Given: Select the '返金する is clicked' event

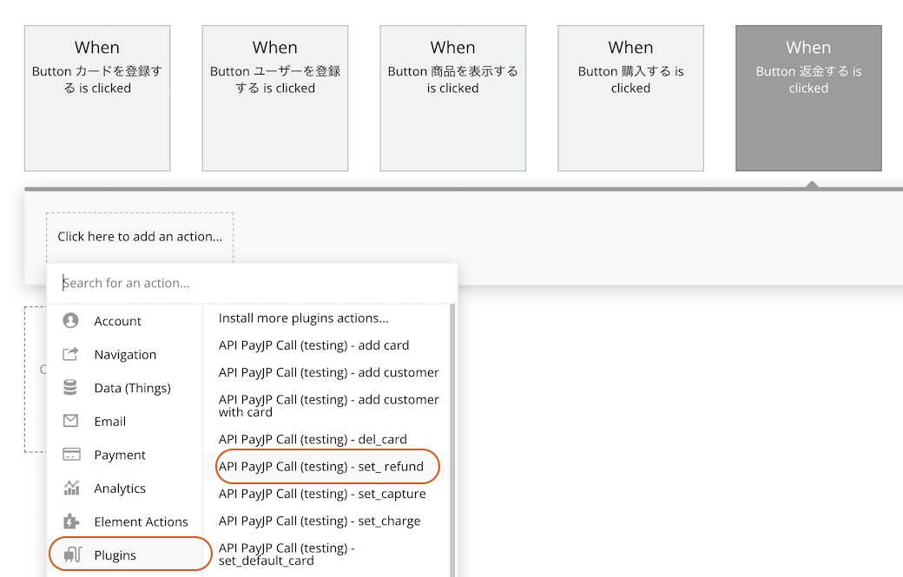Looking at the screenshot, I should (x=808, y=98).
